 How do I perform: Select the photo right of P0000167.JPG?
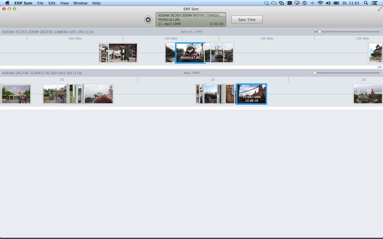[x=207, y=53]
